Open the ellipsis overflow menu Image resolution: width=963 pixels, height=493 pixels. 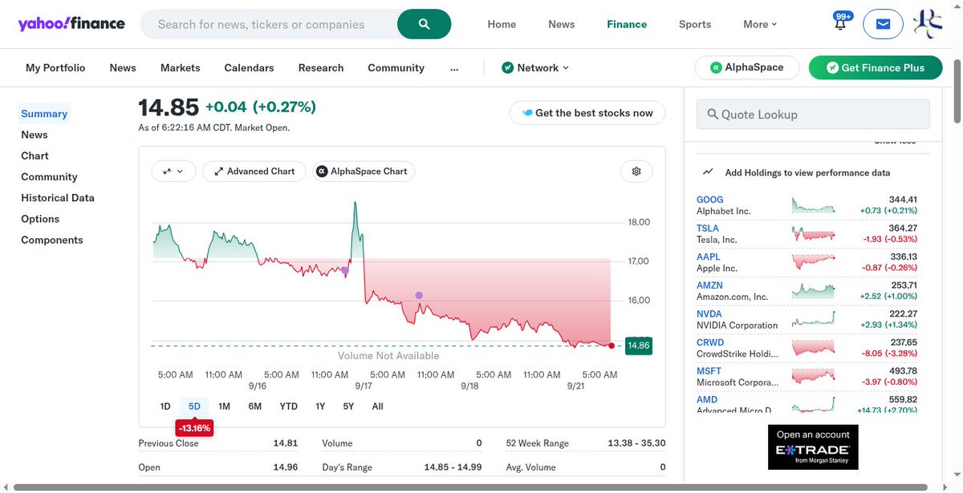(x=454, y=67)
